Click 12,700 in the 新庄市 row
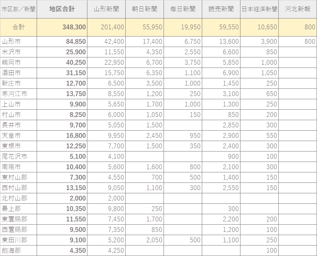Image resolution: width=317 pixels, height=256 pixels. click(x=62, y=83)
